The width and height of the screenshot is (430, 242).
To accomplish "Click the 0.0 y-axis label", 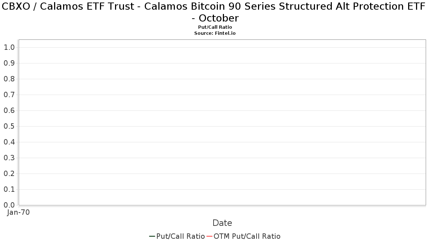I will (9, 205).
